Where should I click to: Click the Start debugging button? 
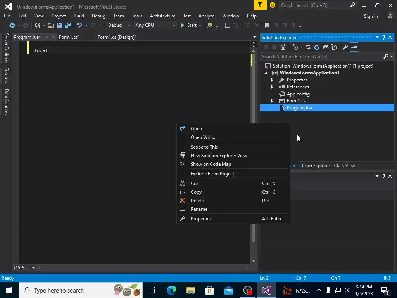pyautogui.click(x=189, y=25)
